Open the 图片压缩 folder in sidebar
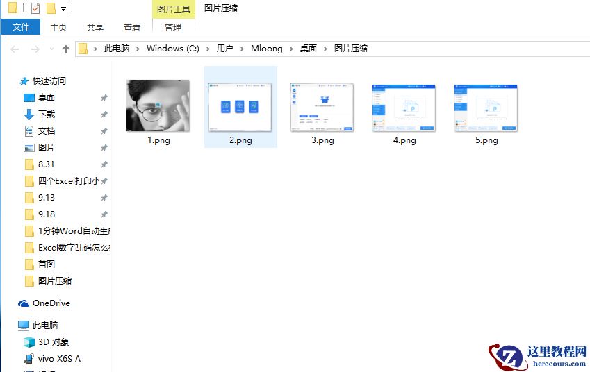 point(55,280)
